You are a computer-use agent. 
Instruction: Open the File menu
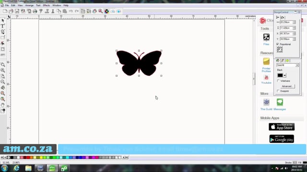pyautogui.click(x=7, y=5)
